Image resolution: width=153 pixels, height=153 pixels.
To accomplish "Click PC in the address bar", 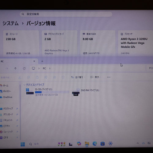I will pyautogui.click(x=44, y=69).
